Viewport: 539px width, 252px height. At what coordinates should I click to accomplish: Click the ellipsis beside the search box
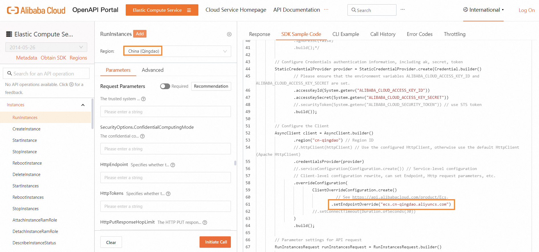pyautogui.click(x=402, y=9)
